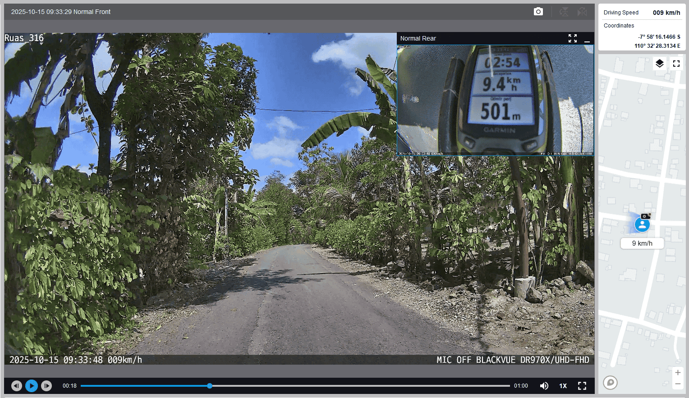Minimize the Normal Rear video overlay
689x398 pixels.
coord(587,39)
